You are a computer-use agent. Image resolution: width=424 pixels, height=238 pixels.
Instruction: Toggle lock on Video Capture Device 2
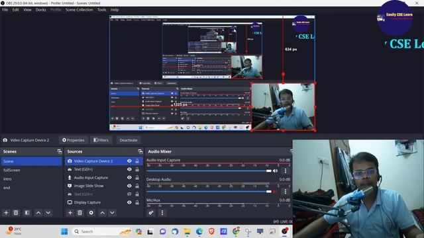coord(137,161)
